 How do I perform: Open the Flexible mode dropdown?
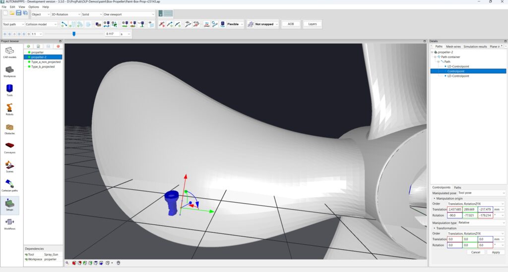(x=235, y=24)
